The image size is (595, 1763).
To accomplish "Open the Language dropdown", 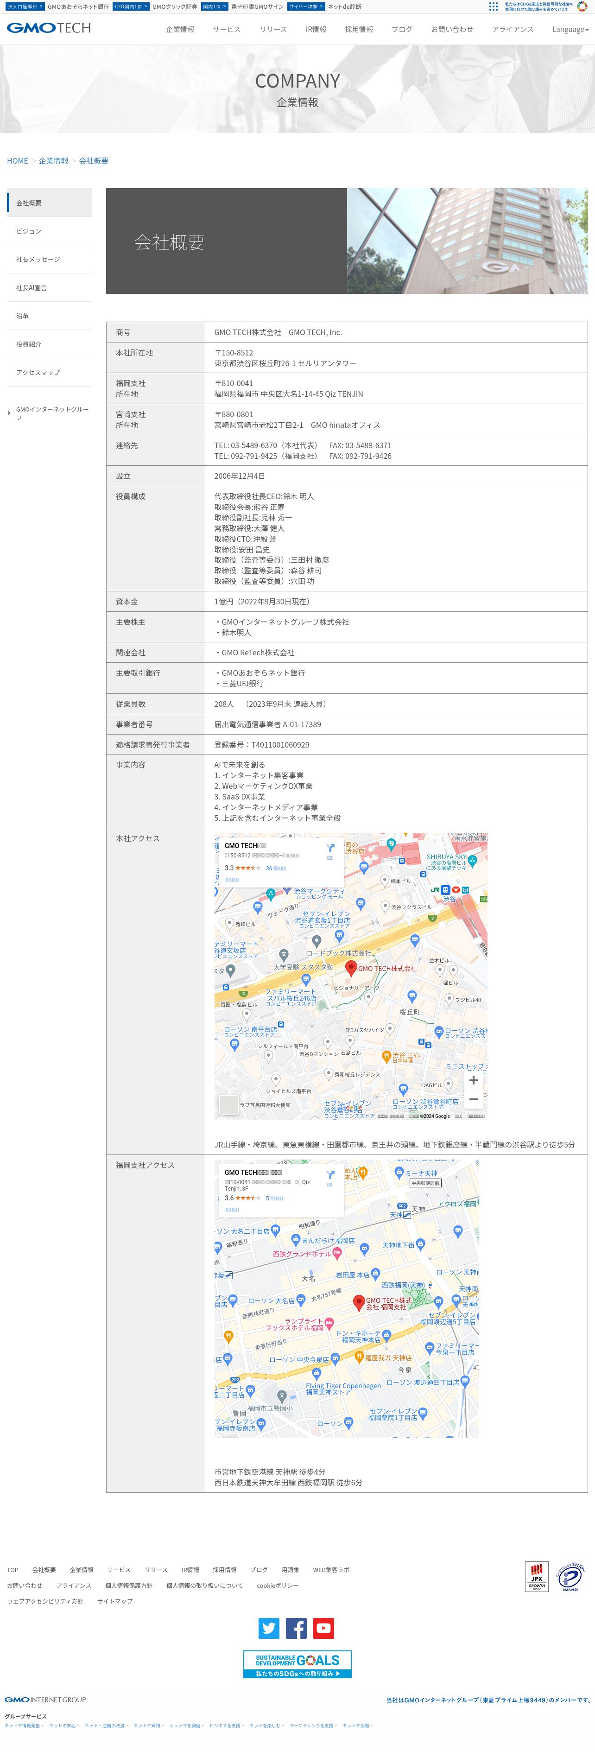I will [570, 29].
